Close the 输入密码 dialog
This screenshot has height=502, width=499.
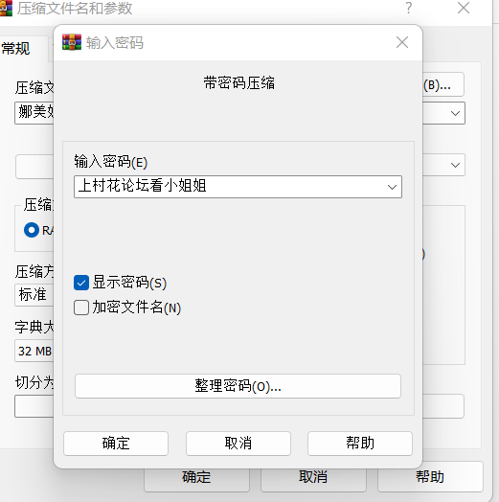(x=402, y=42)
